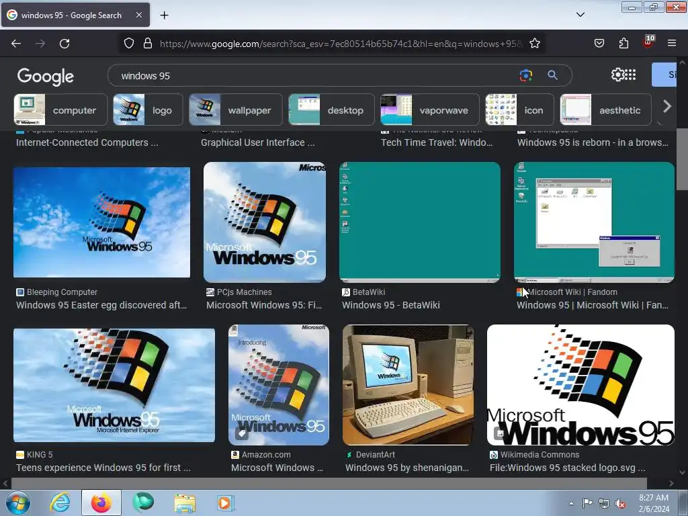Open the KING 5 Windows 95 image
Image resolution: width=688 pixels, height=516 pixels.
114,385
